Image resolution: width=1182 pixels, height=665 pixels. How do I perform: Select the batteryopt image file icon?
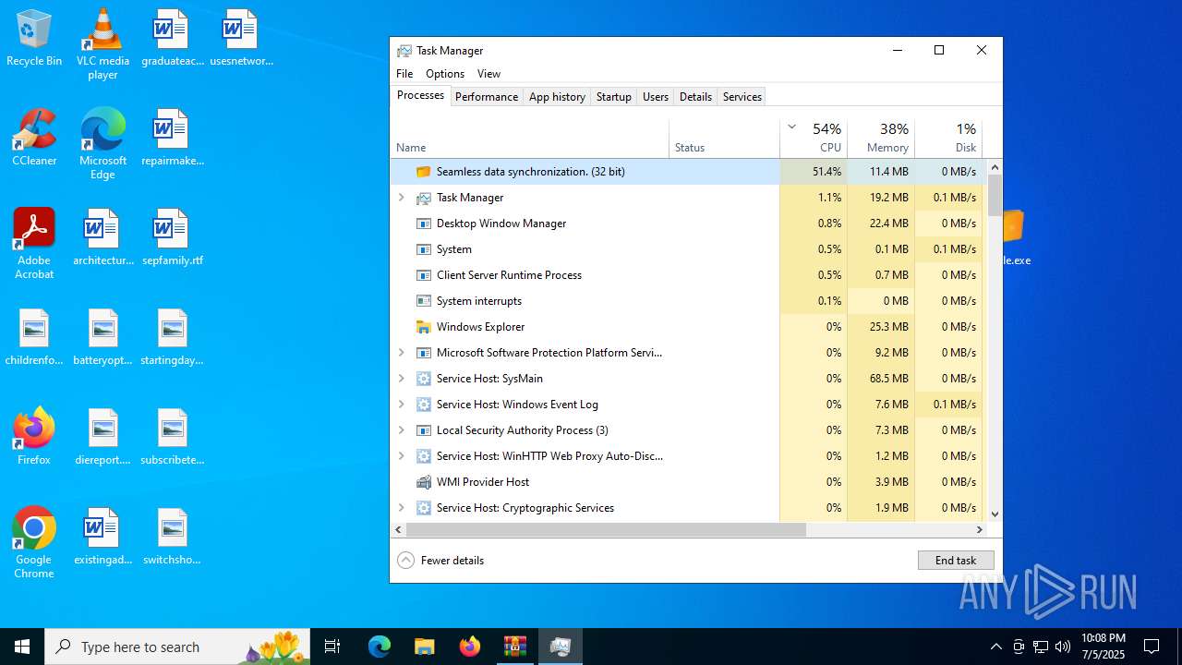coord(103,337)
